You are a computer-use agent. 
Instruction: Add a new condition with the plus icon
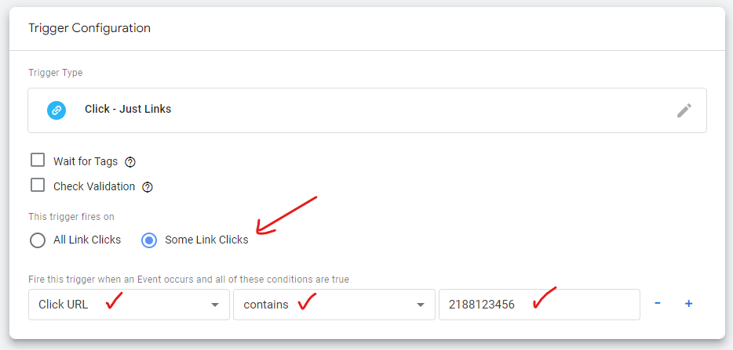(688, 303)
